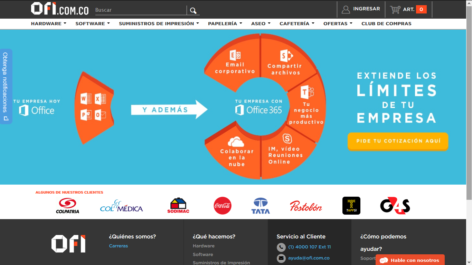The height and width of the screenshot is (265, 472).
Task: Click the Colpatria client logo
Action: [67, 206]
